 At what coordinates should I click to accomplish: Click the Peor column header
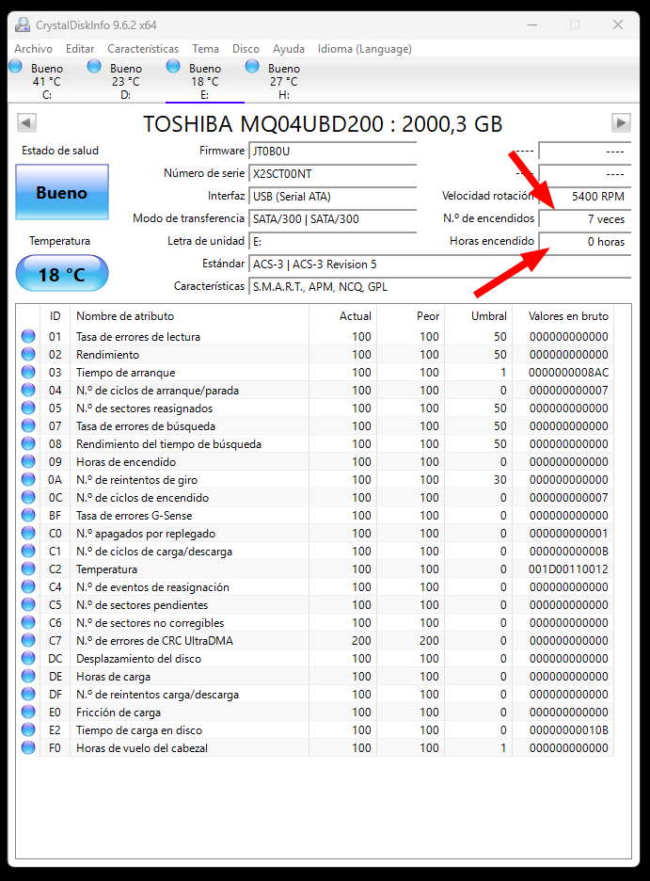(411, 315)
